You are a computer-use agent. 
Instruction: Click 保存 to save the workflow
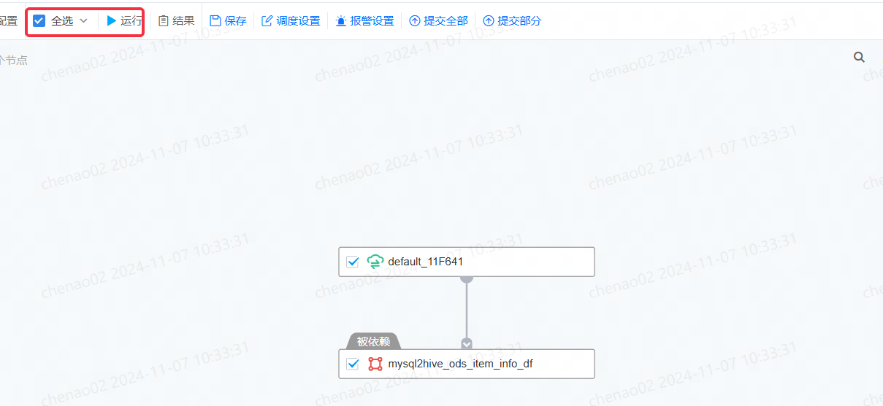[x=228, y=21]
